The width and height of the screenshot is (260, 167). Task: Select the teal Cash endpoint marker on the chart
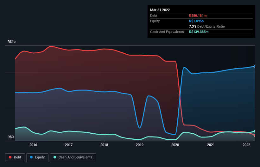click(x=255, y=131)
